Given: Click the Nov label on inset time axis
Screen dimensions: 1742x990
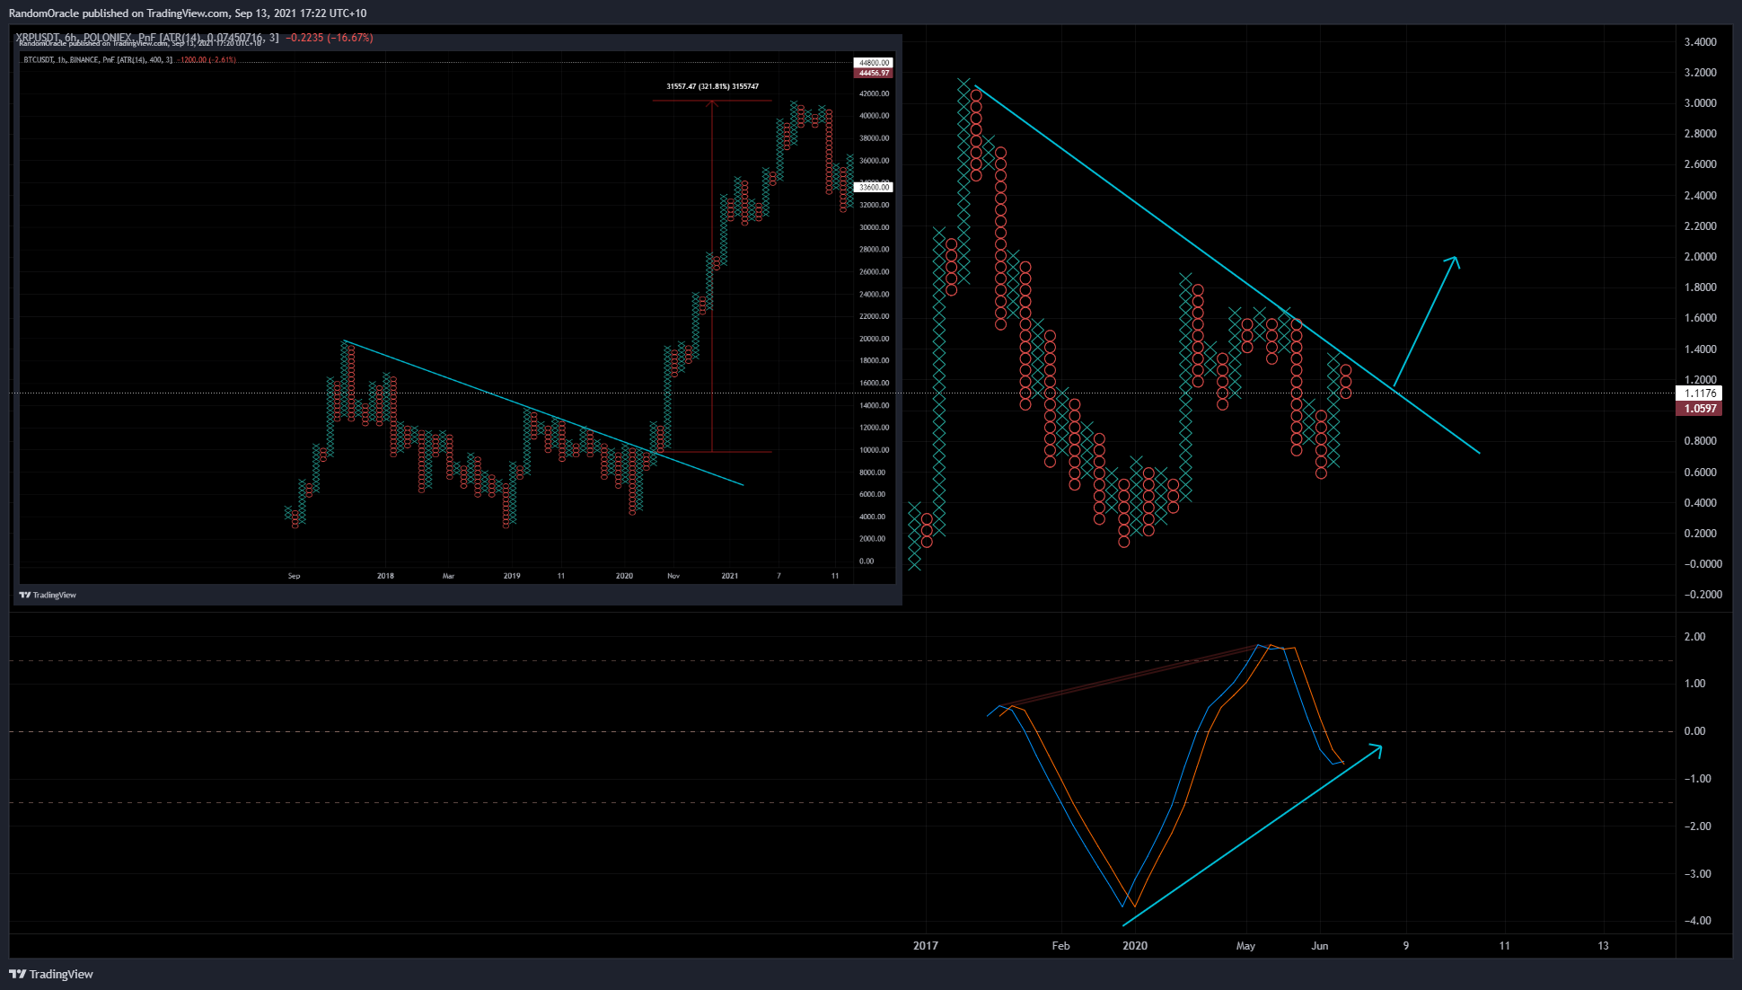Looking at the screenshot, I should coord(673,576).
